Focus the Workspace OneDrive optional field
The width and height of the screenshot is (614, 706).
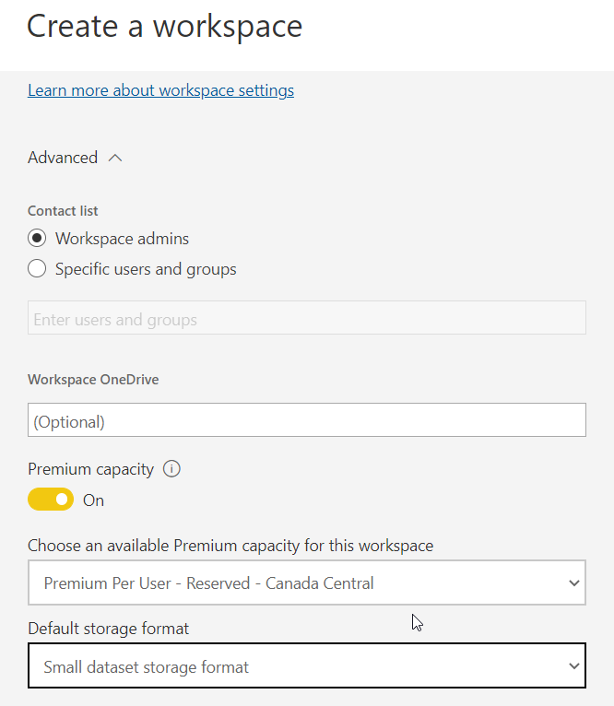(x=307, y=420)
